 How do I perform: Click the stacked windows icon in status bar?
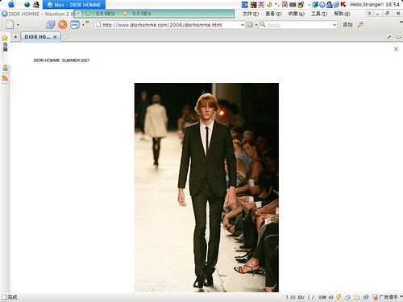[x=347, y=297]
